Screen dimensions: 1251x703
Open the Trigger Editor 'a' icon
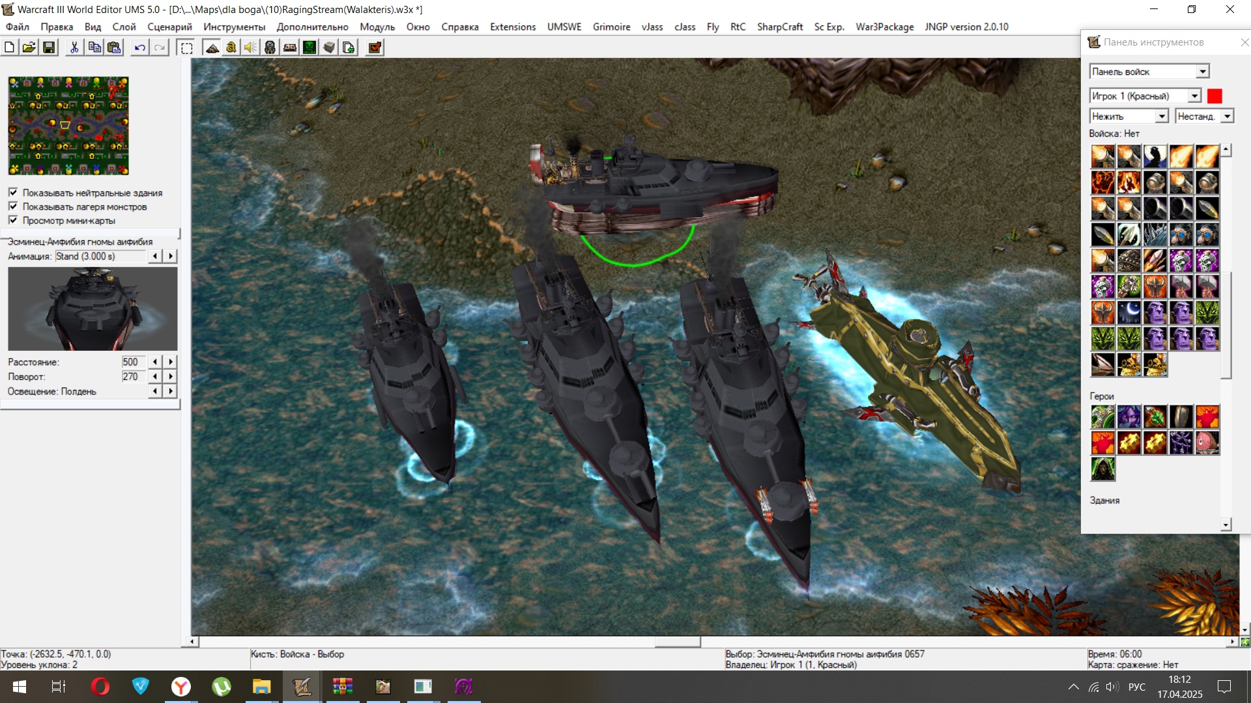231,48
